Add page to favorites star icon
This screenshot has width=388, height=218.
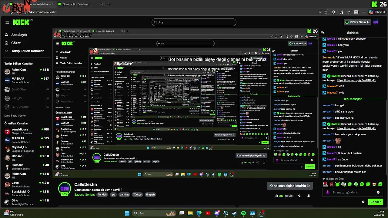click(x=326, y=12)
